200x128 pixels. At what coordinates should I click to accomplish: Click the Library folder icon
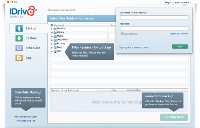tap(55, 32)
